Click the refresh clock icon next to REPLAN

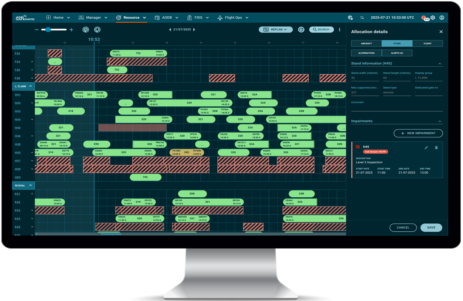pos(301,30)
